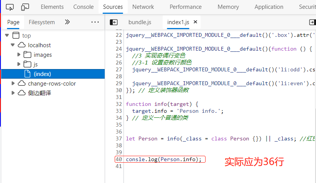Expand the images folder arrow
Image resolution: width=316 pixels, height=183 pixels.
tap(19, 54)
